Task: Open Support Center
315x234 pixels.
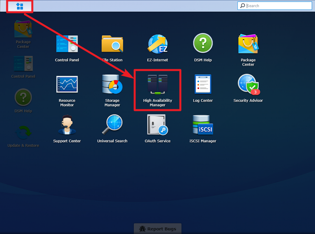Action: tap(67, 128)
